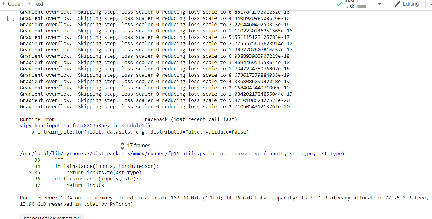
Task: Select the + Code toolbar option
Action: coord(11,4)
